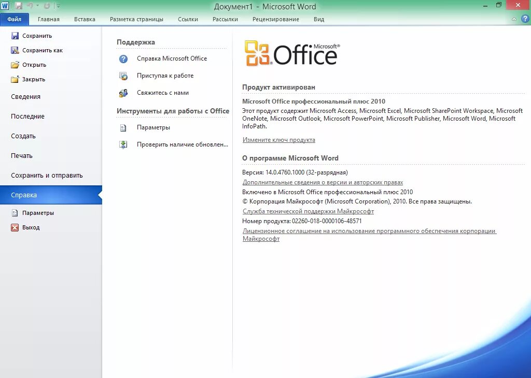Click the Свяжитесь с нами contacts icon
Screen dimensions: 531x378
pyautogui.click(x=123, y=93)
